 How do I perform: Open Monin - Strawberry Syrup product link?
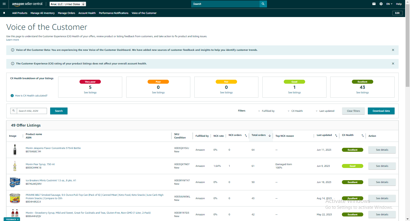(88, 213)
